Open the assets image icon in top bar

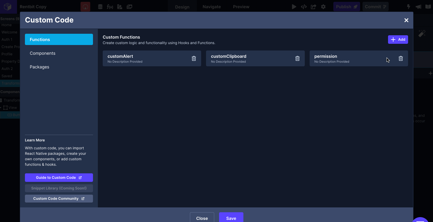129,7
